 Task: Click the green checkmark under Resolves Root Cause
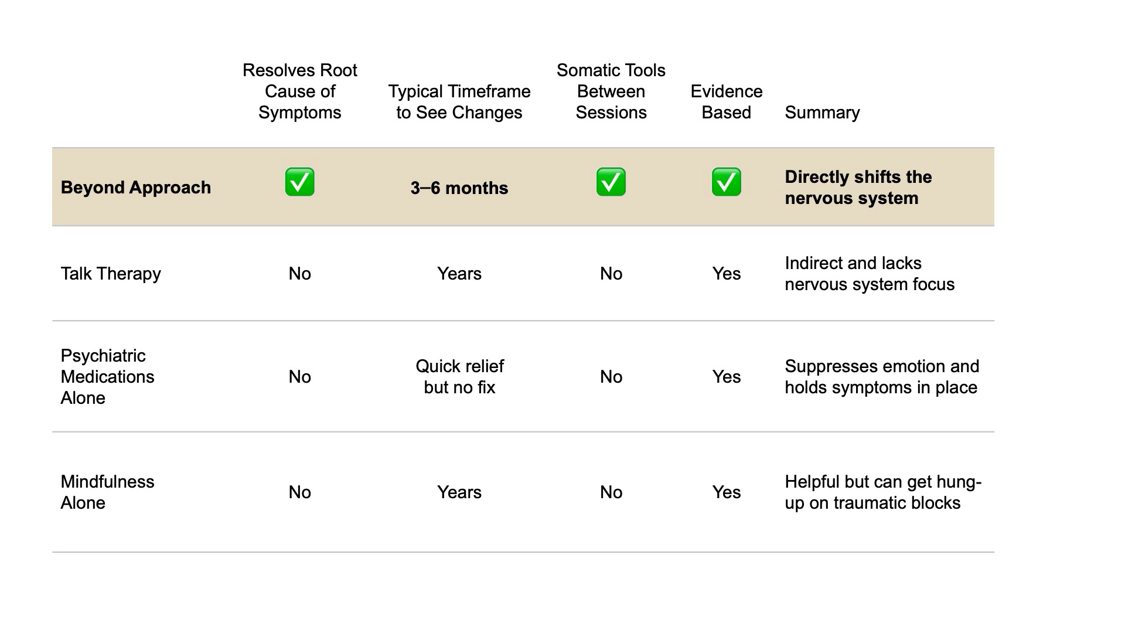point(299,182)
